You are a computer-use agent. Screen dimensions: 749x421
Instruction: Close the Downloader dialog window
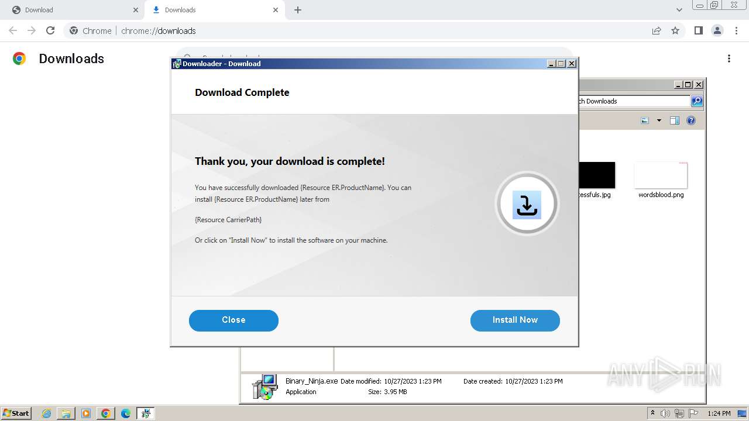(572, 64)
